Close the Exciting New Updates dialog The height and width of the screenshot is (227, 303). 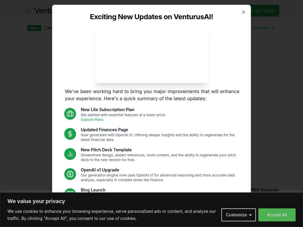[x=243, y=12]
